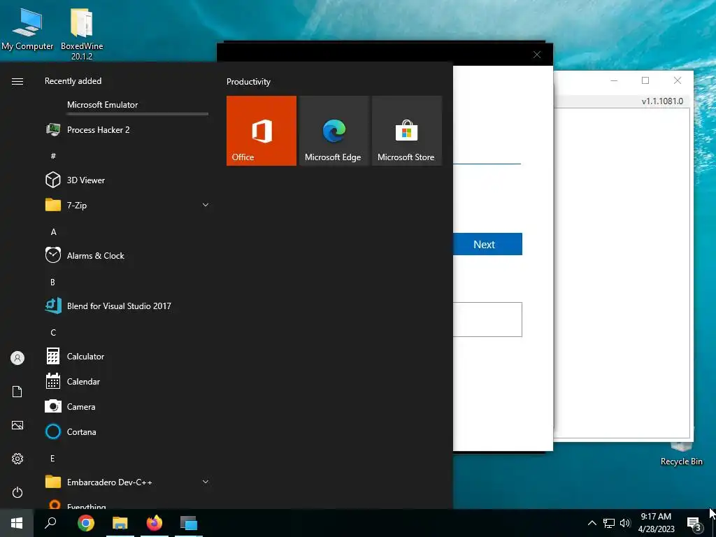Minimize the v1.1.1081.0 background window

pyautogui.click(x=614, y=80)
